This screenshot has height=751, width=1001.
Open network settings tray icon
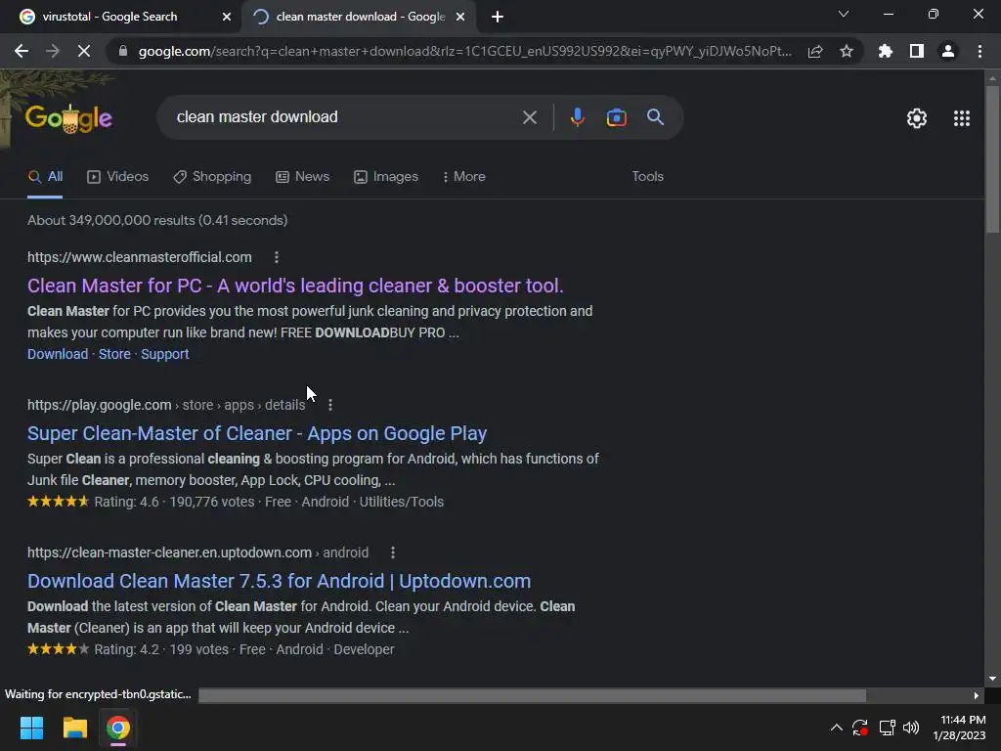[887, 728]
